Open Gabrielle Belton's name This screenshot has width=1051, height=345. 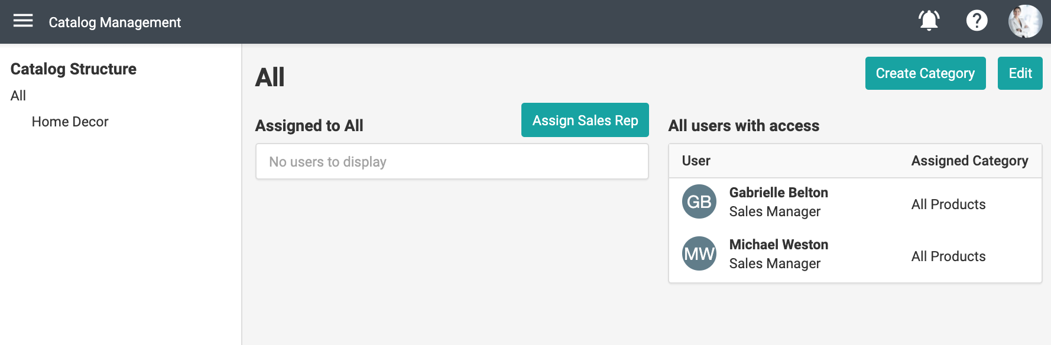[778, 193]
